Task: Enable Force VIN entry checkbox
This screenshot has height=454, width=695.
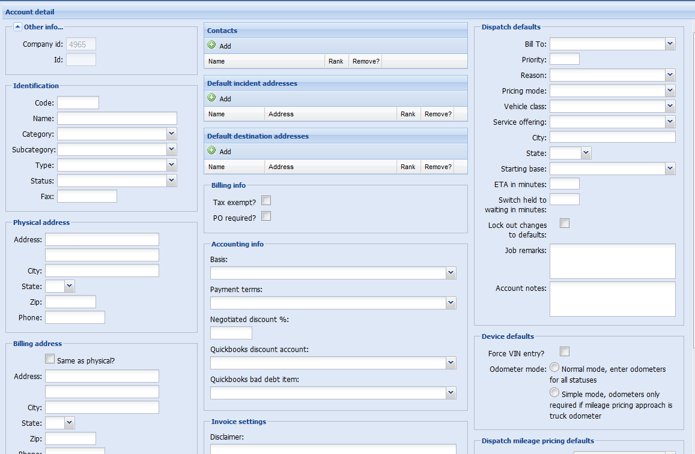Action: (565, 351)
